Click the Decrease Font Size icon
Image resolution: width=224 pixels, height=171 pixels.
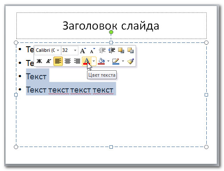pyautogui.click(x=92, y=51)
